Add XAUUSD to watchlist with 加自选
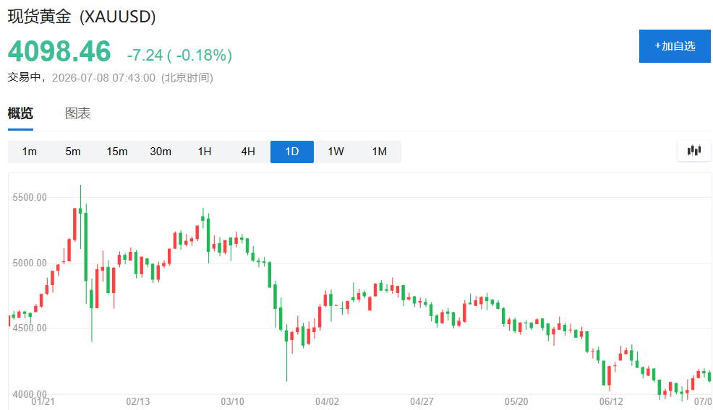The image size is (713, 410). tap(675, 46)
